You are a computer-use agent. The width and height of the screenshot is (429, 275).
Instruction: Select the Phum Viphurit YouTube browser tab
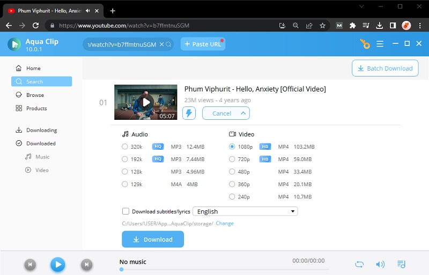[x=49, y=11]
